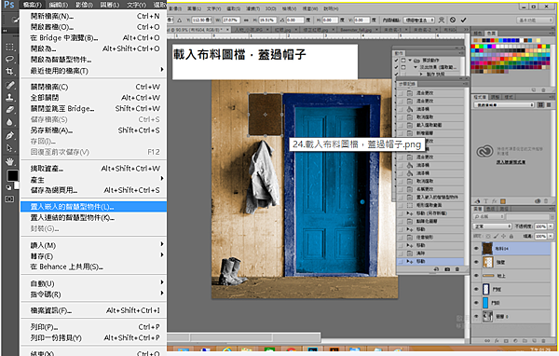Hide the 牆壁 layer
The image size is (559, 356).
click(x=476, y=262)
